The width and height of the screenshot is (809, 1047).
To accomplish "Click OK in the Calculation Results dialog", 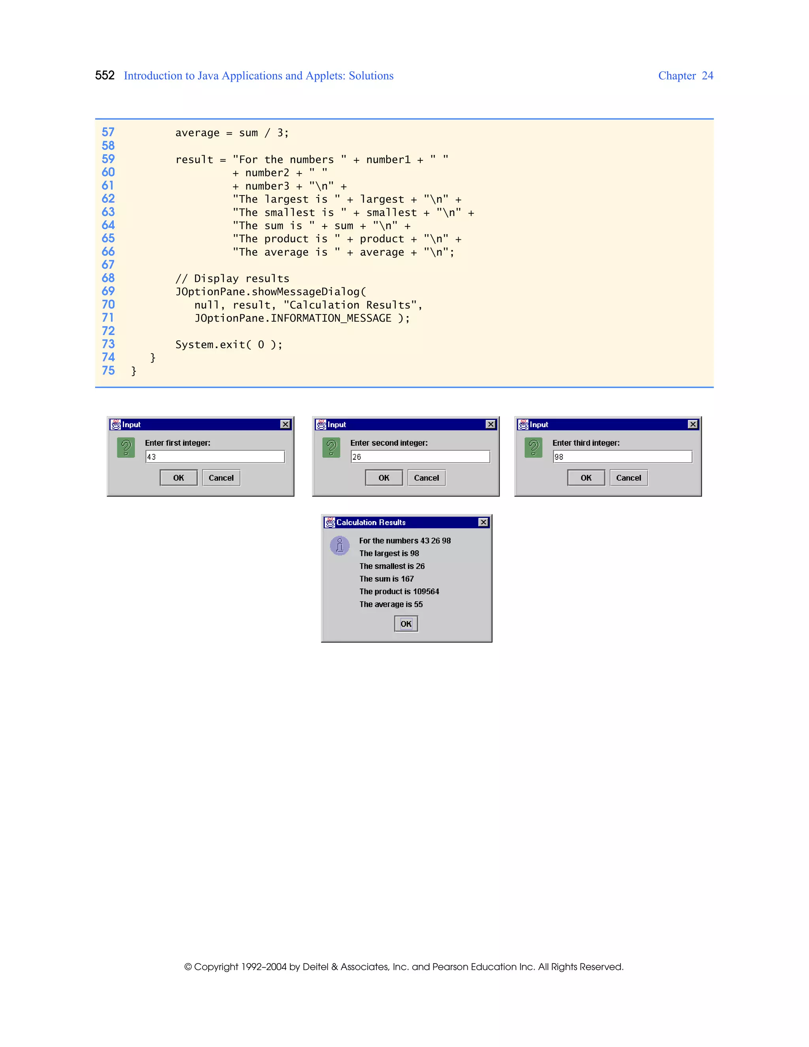I will 406,624.
